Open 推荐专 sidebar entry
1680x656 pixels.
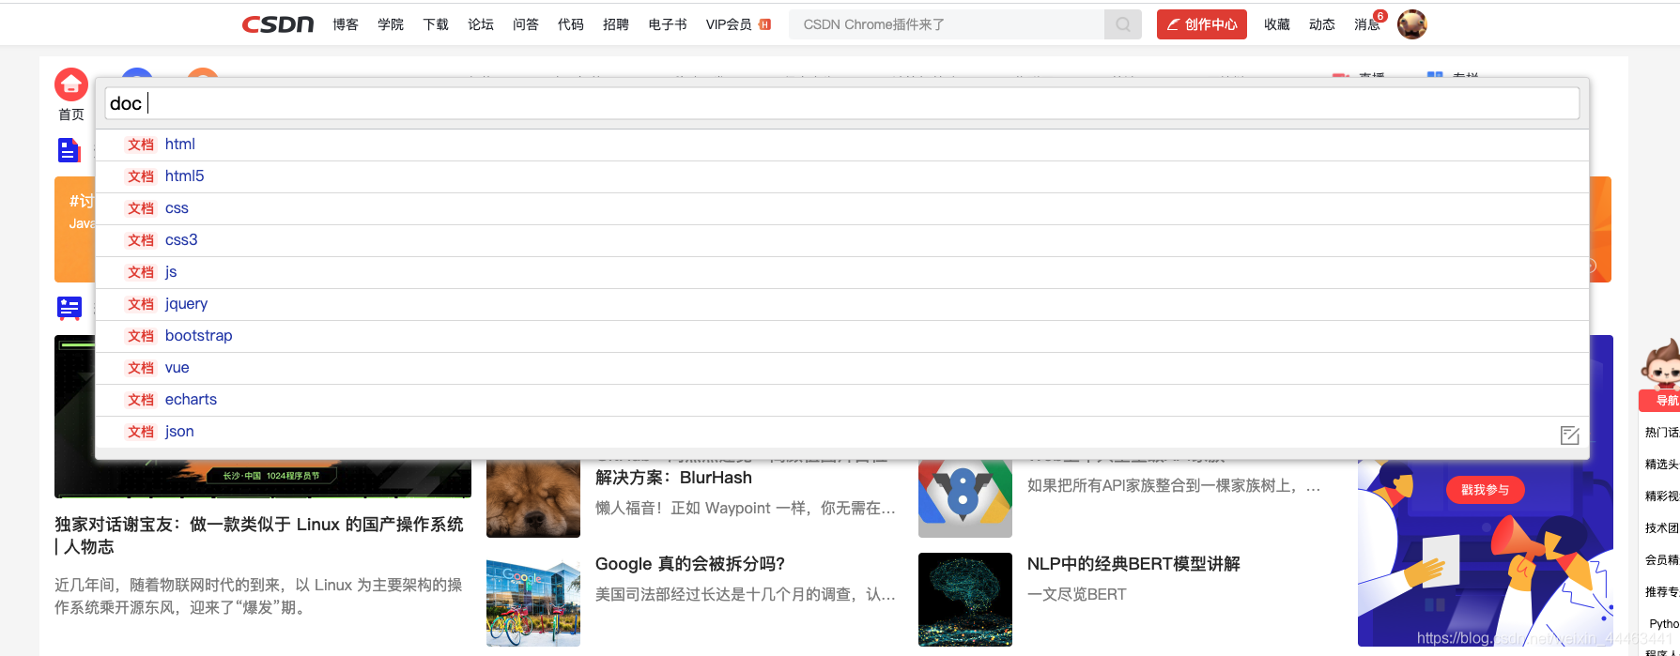click(1661, 592)
